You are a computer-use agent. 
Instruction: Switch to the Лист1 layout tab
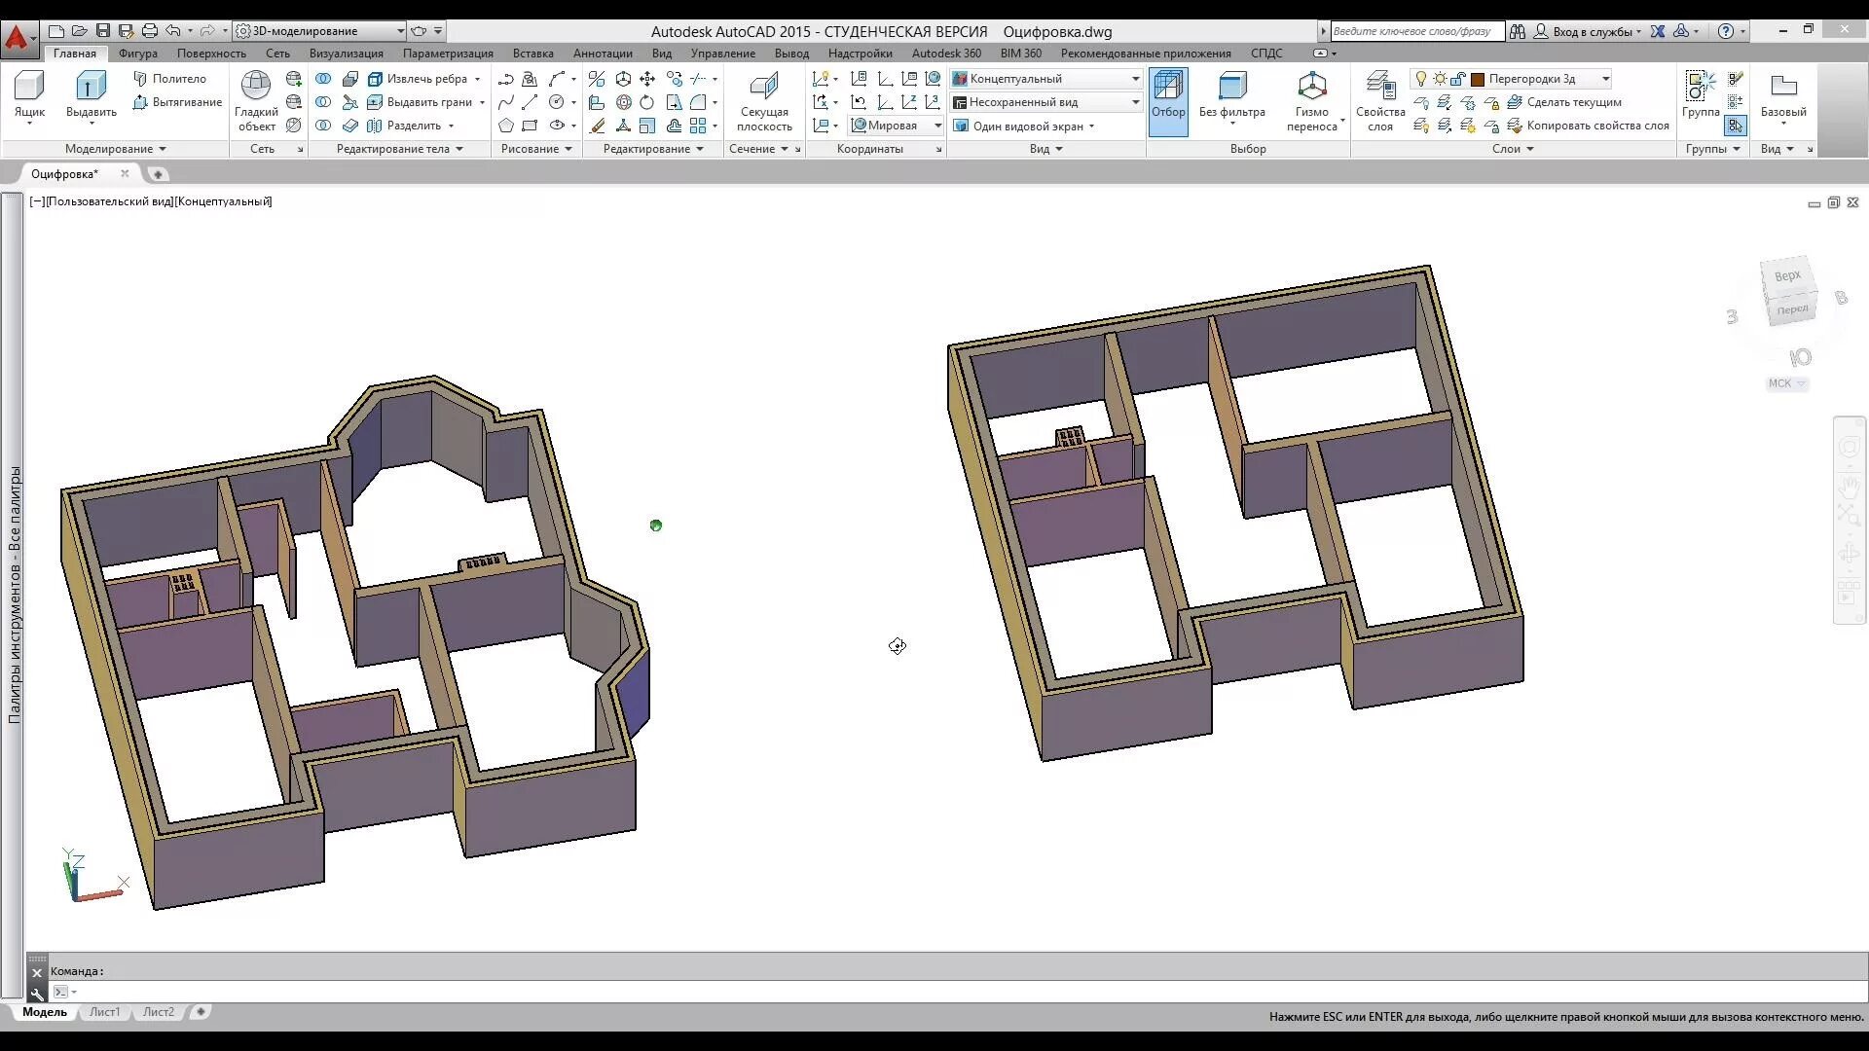pos(104,1012)
